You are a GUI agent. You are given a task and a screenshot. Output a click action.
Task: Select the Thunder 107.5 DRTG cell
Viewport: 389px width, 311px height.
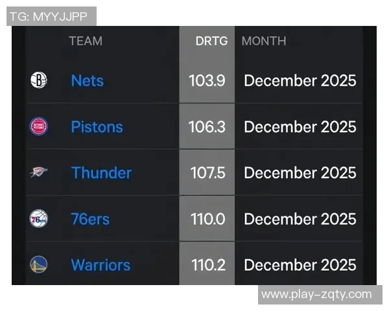point(207,172)
